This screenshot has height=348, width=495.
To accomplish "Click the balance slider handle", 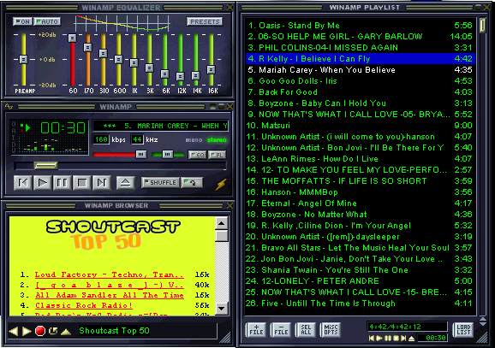I will (x=167, y=154).
